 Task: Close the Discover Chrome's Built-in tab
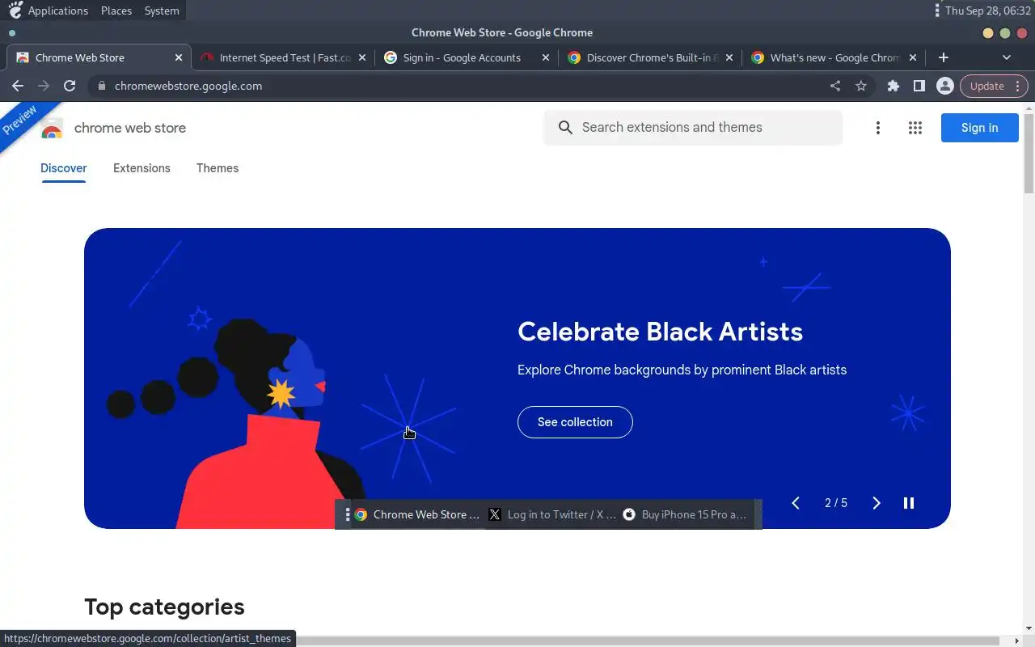click(x=729, y=57)
